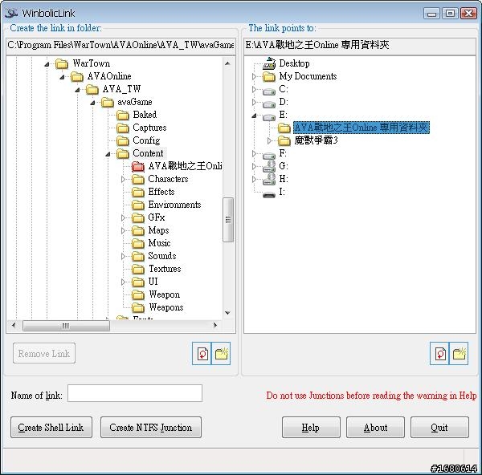Select the Environments folder label
The height and width of the screenshot is (475, 482).
pos(174,205)
